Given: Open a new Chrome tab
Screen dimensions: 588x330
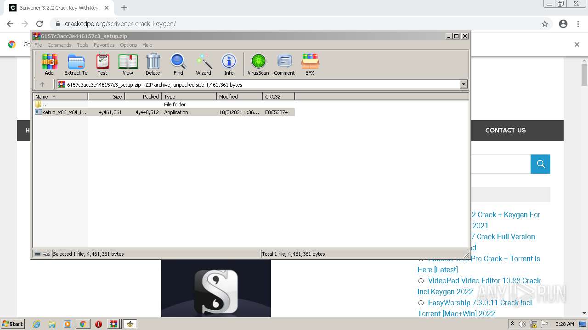Looking at the screenshot, I should pos(124,8).
